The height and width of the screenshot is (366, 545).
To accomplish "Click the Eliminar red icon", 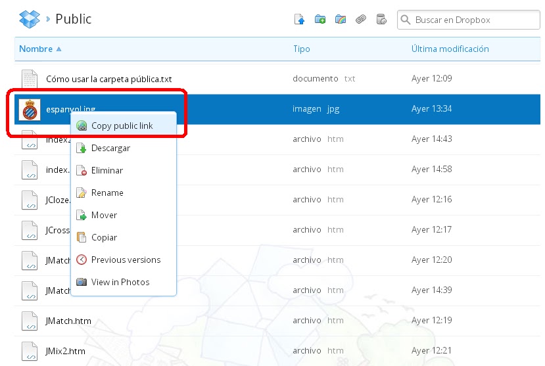I will click(x=82, y=170).
